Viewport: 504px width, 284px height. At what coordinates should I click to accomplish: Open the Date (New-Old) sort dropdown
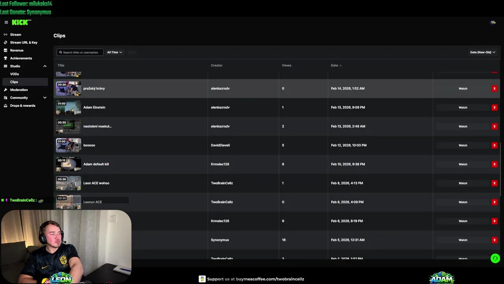(x=483, y=52)
